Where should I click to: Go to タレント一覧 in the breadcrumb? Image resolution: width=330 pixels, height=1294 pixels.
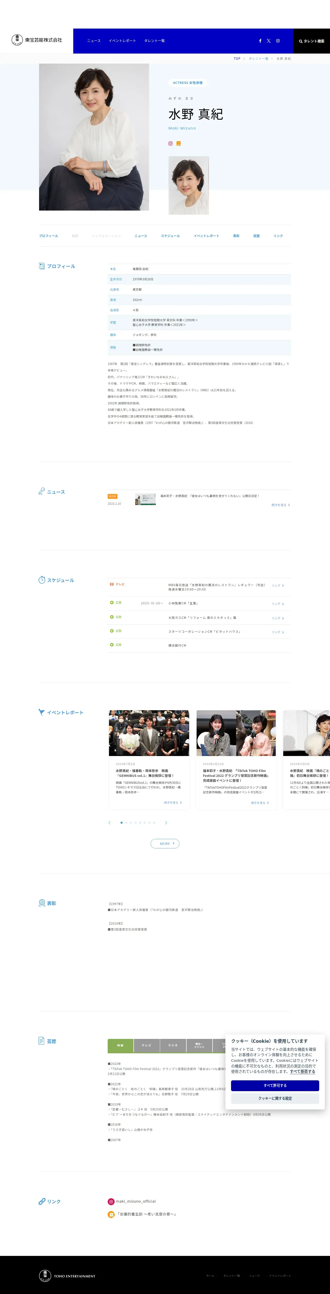click(x=258, y=59)
